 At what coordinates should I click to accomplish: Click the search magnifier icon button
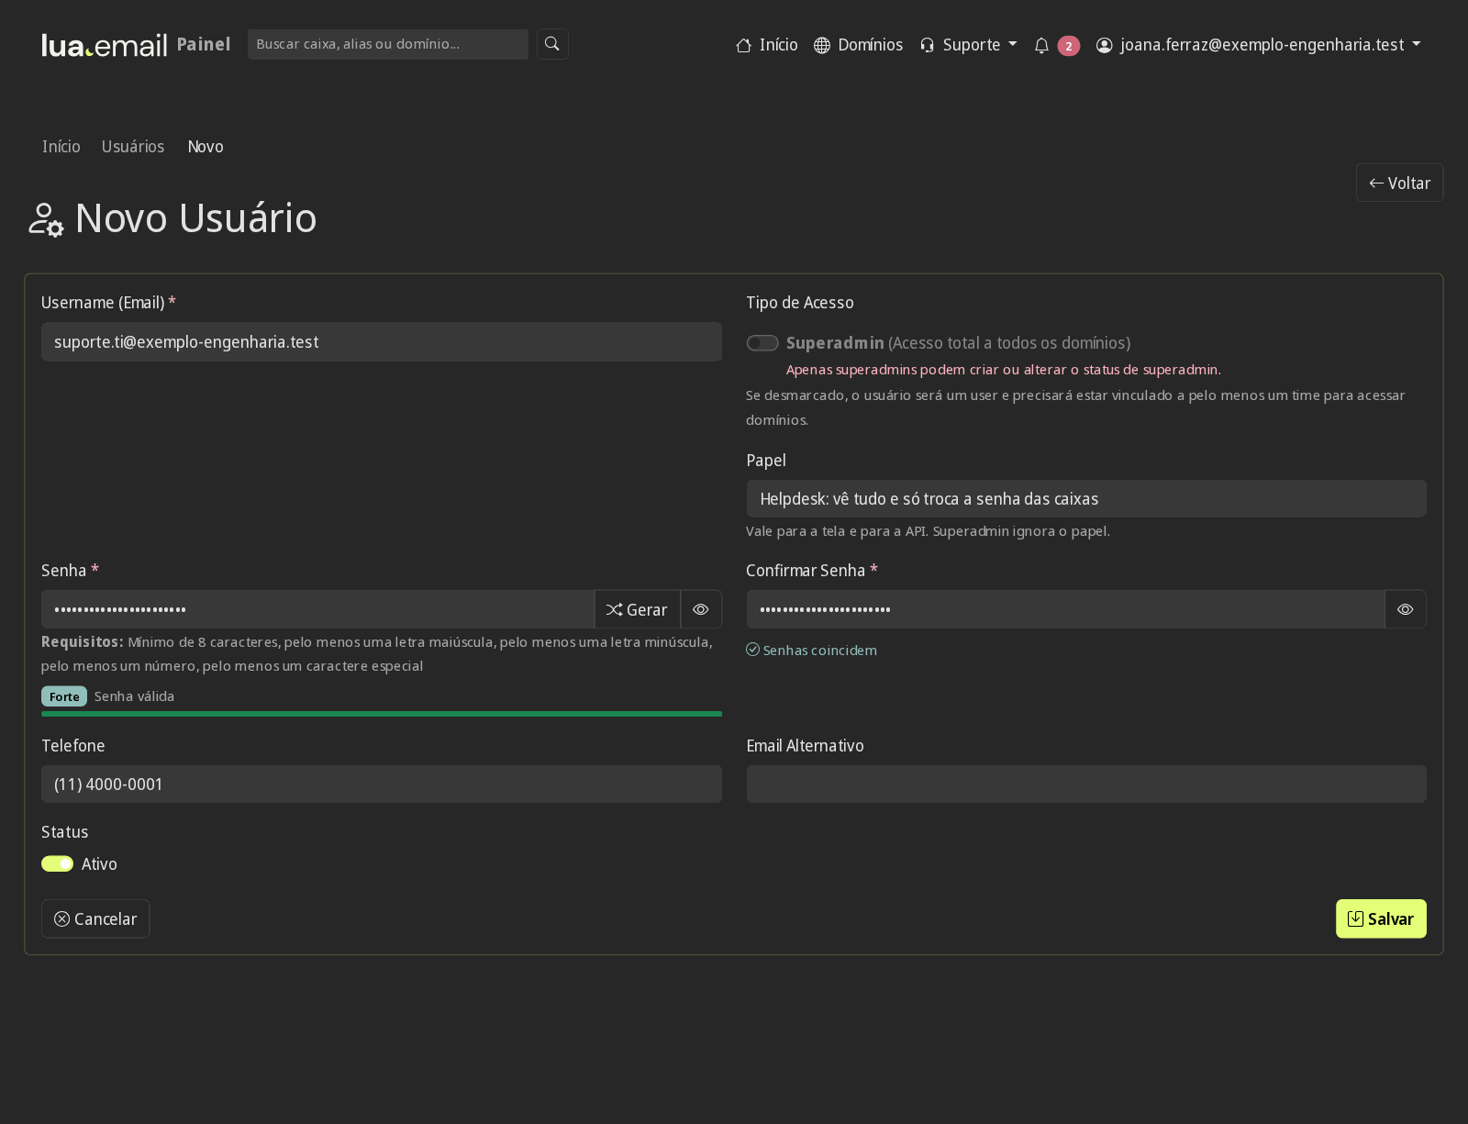[x=552, y=44]
